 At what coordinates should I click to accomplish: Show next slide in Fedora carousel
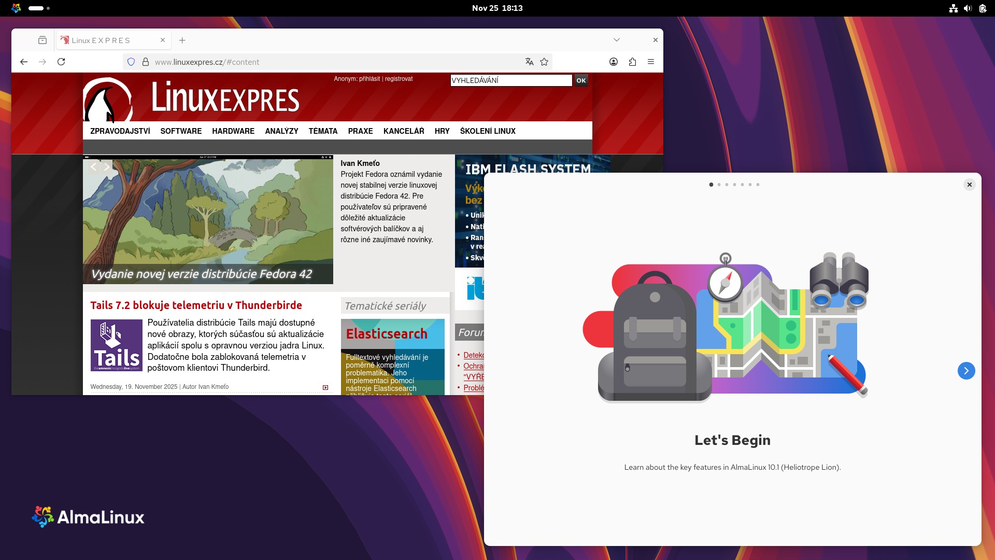(x=107, y=167)
